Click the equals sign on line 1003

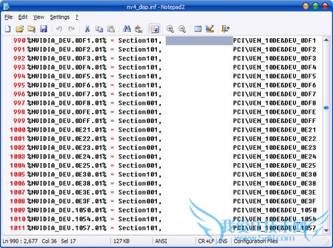tap(112, 156)
